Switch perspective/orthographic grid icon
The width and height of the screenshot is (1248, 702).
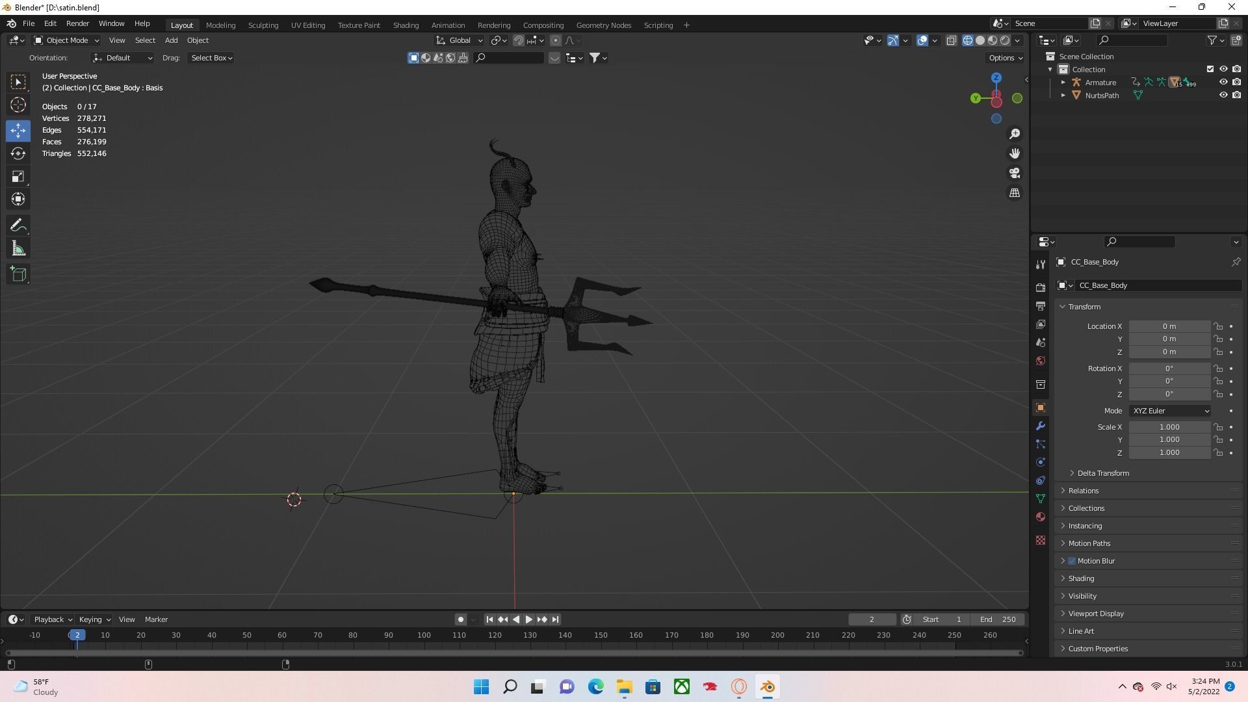(x=1015, y=193)
